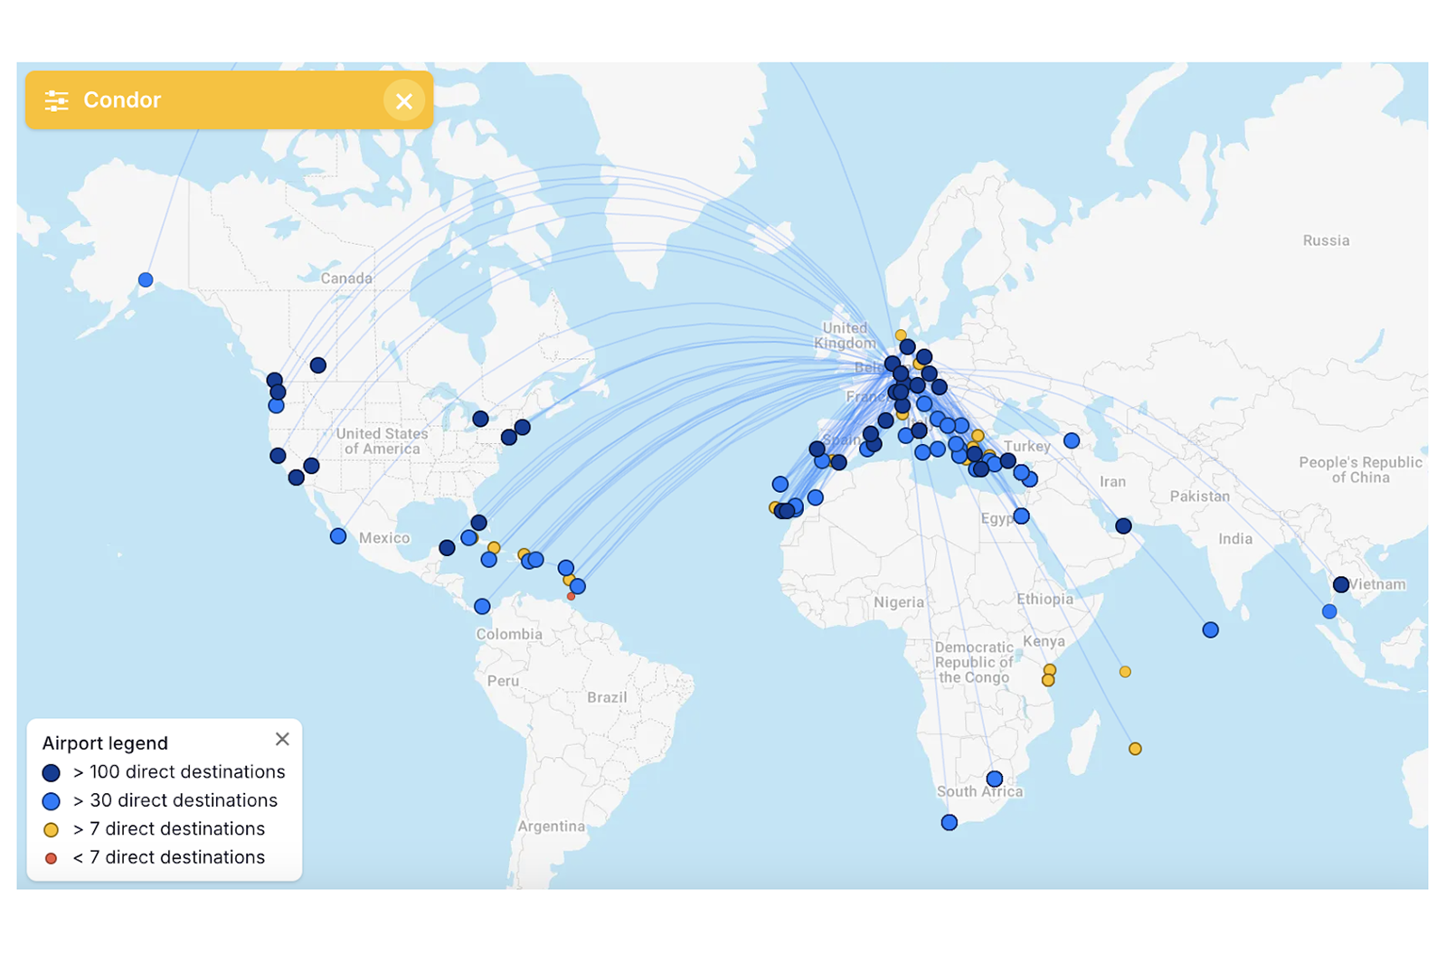Click the filter sliders icon beside Condor
Screen dimensions: 1446x964
tap(56, 100)
